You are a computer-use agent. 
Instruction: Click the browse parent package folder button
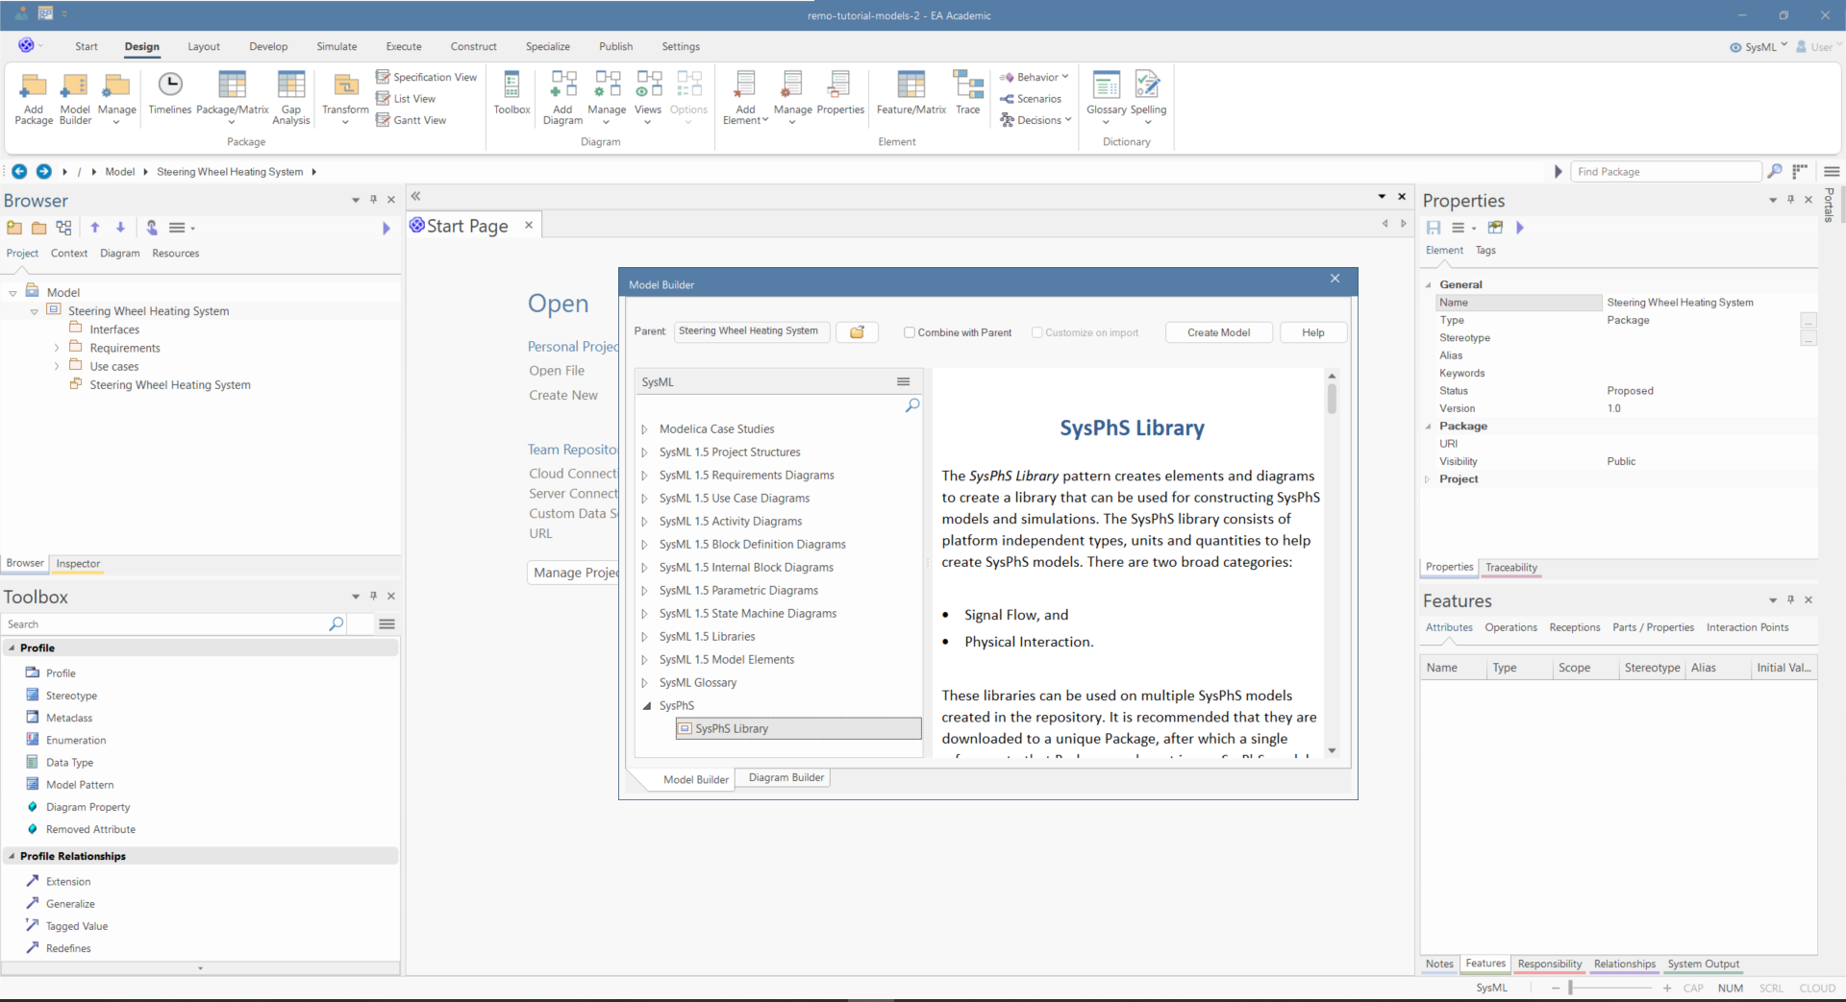(857, 332)
